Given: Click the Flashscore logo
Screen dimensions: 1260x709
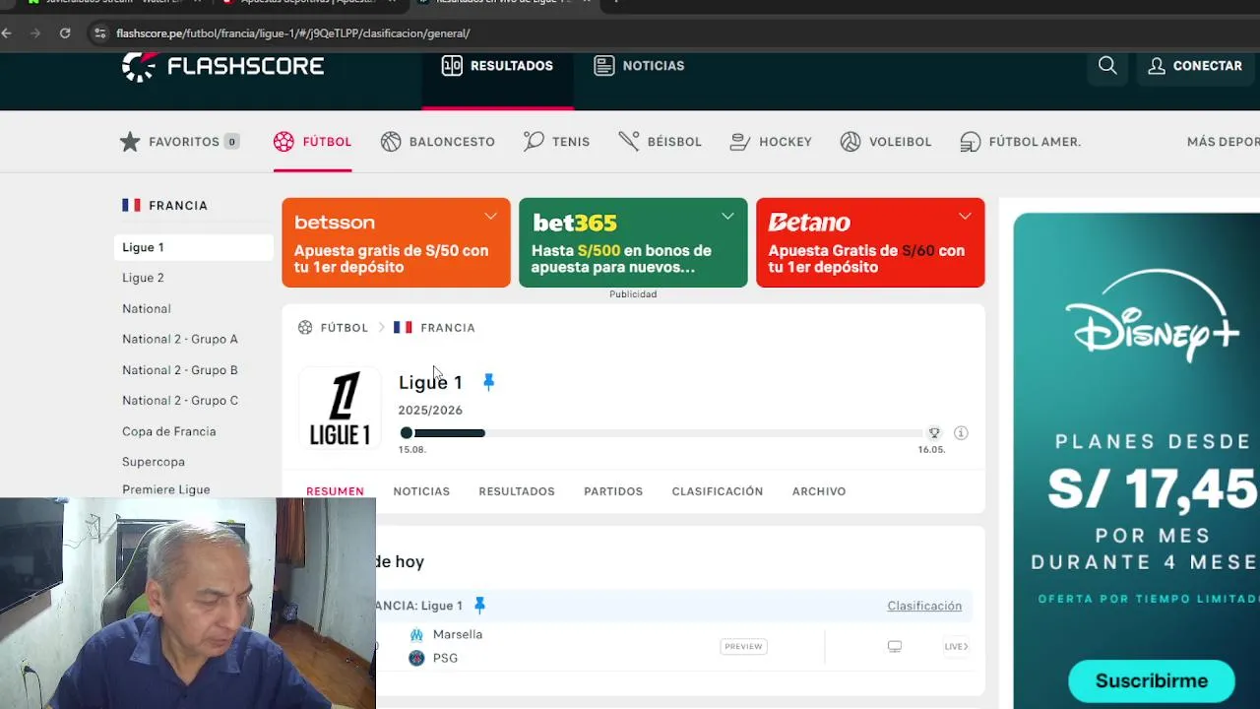Looking at the screenshot, I should (223, 66).
